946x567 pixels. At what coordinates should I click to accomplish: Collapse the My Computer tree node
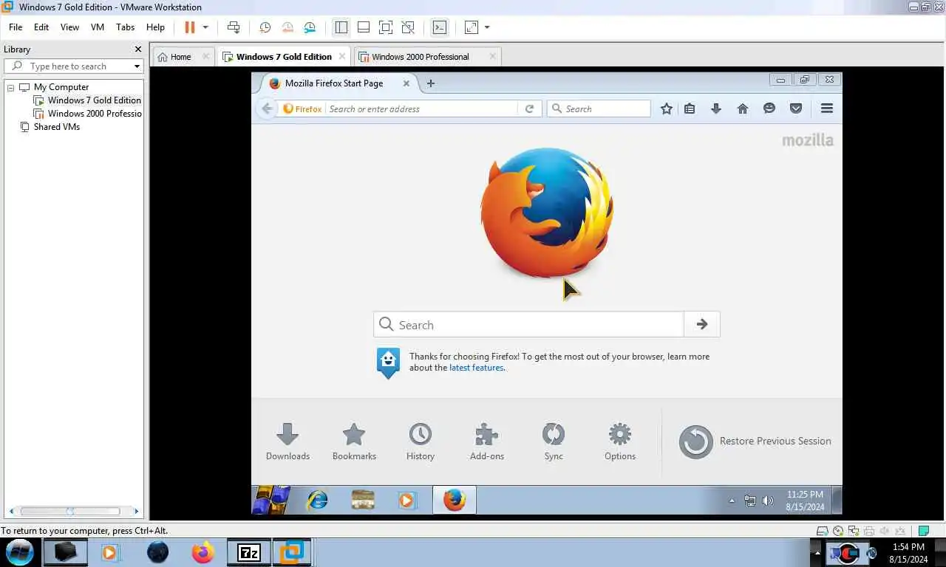pyautogui.click(x=11, y=87)
